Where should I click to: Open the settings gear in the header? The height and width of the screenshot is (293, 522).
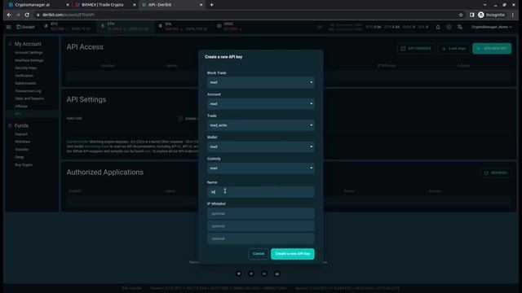pyautogui.click(x=449, y=27)
